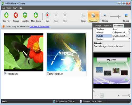This screenshot has height=105, width=132.
Task: Switch to the Settings tab
Action: (98, 26)
